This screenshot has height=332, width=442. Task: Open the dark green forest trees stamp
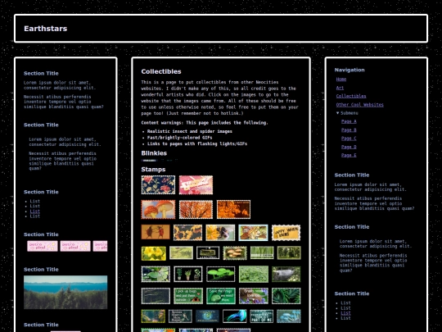click(x=289, y=253)
